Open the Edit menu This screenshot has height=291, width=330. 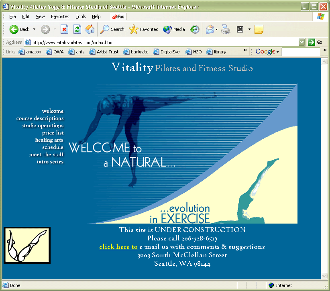coord(26,16)
